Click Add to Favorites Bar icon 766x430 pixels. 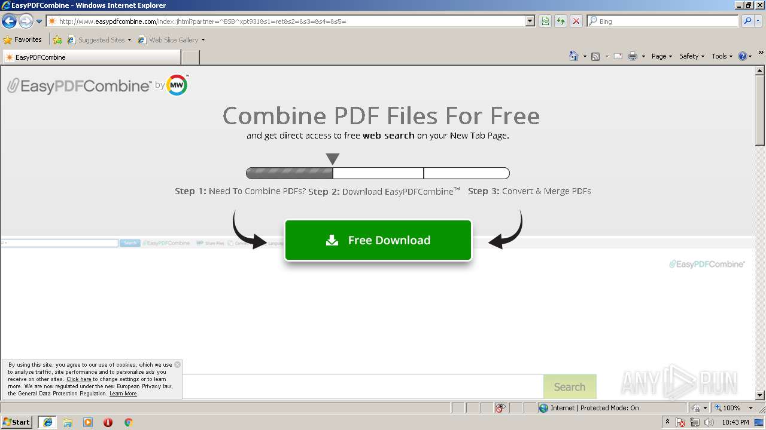coord(57,40)
